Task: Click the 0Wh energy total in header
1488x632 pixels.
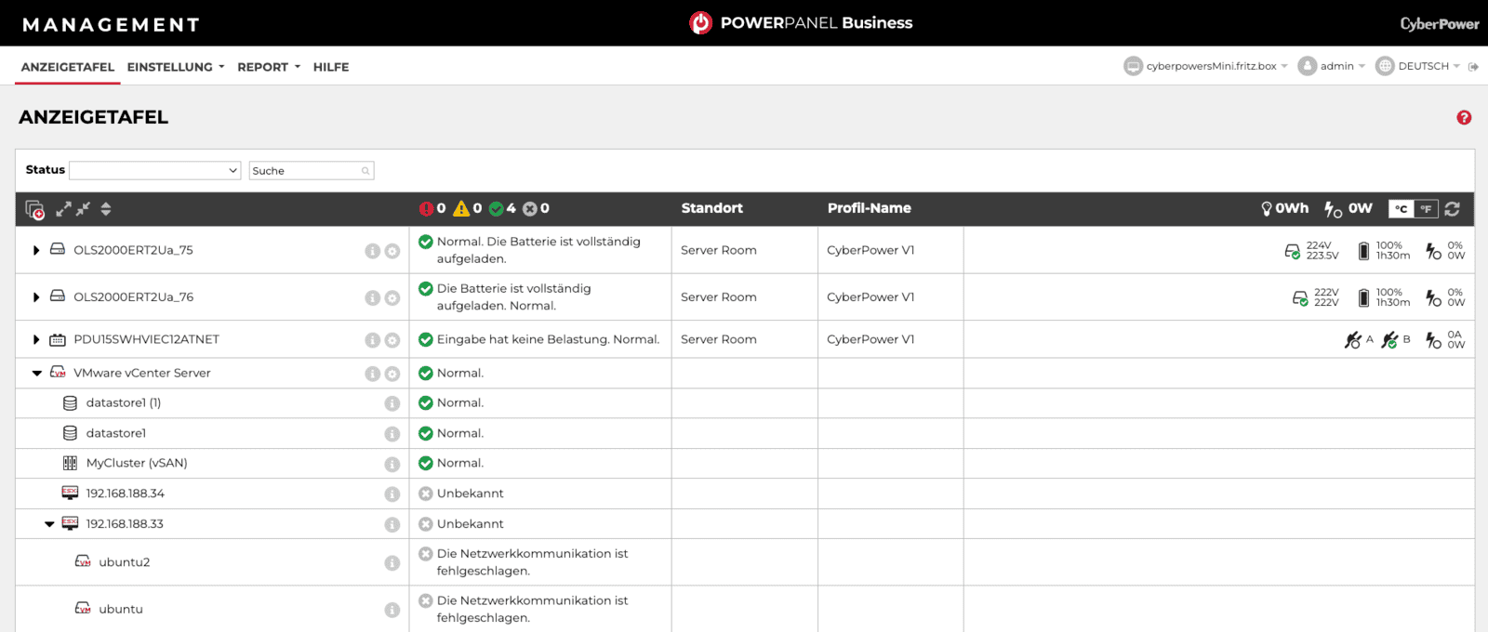Action: [x=1284, y=208]
